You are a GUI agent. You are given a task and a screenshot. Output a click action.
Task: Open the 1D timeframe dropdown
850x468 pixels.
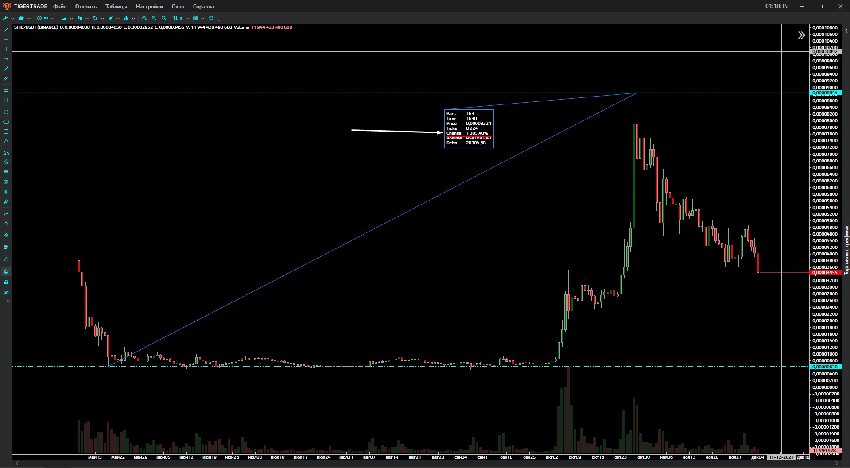pyautogui.click(x=53, y=19)
